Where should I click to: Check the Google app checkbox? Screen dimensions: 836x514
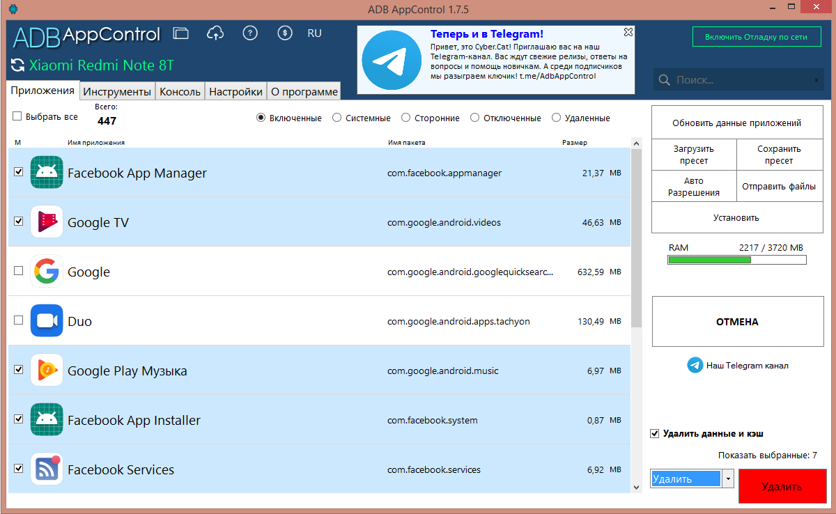pyautogui.click(x=19, y=270)
